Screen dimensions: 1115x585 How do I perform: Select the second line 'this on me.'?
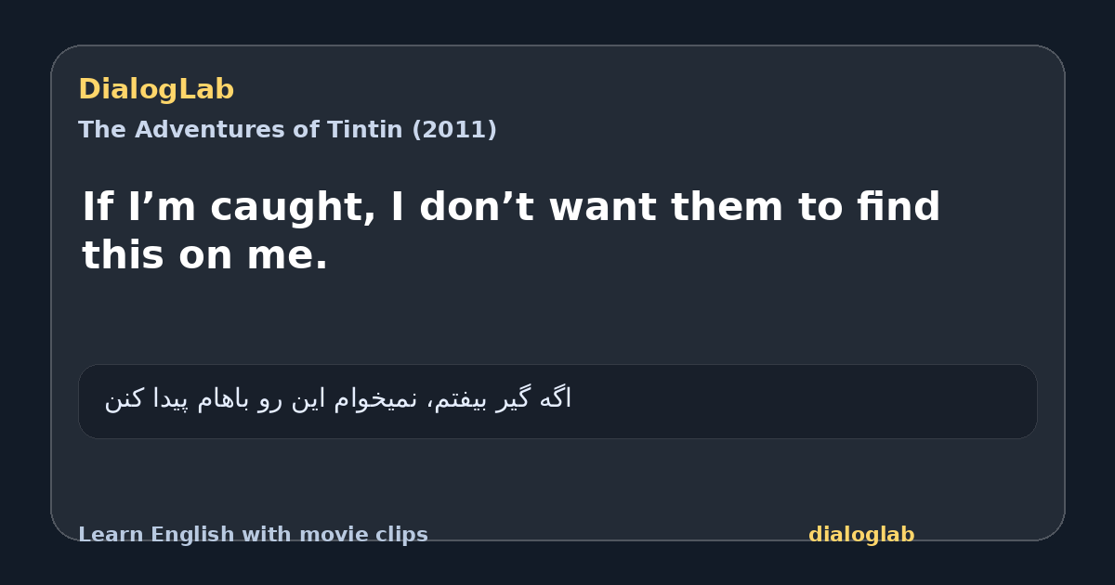click(205, 255)
